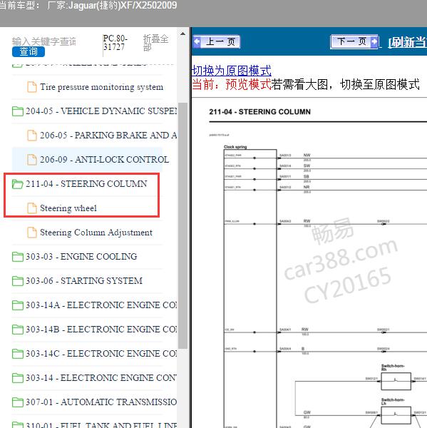Expand 303-06 STARTING SYSTEM folder icon
Screen dimensions: 427x428
[17, 281]
